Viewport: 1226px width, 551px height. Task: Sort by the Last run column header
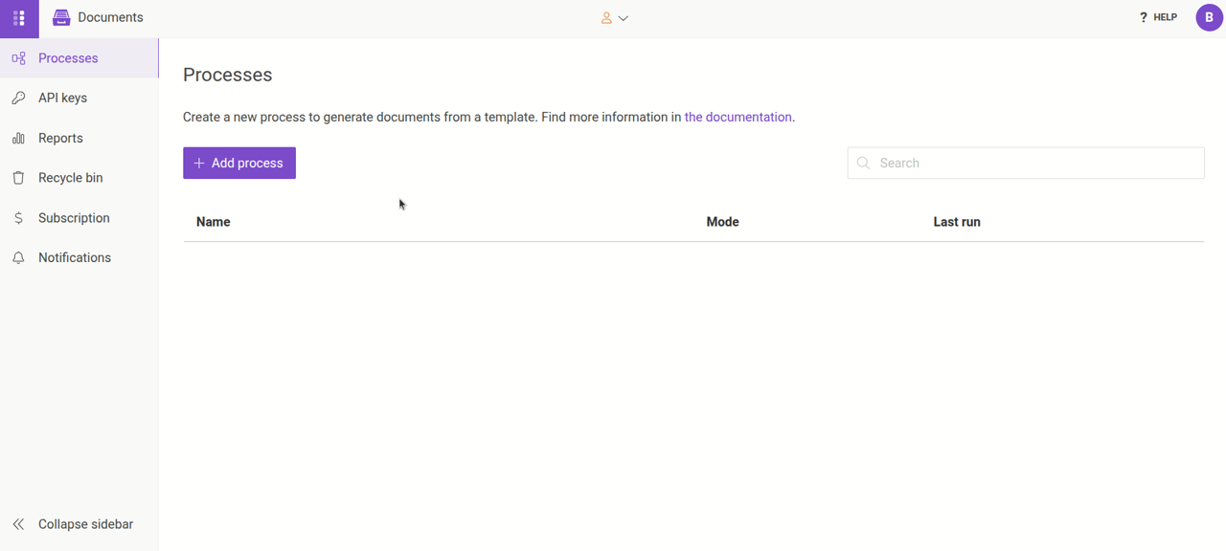957,222
